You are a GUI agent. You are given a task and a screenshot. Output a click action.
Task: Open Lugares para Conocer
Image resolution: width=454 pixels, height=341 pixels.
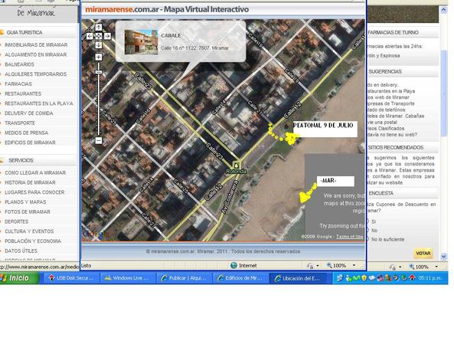click(x=34, y=192)
